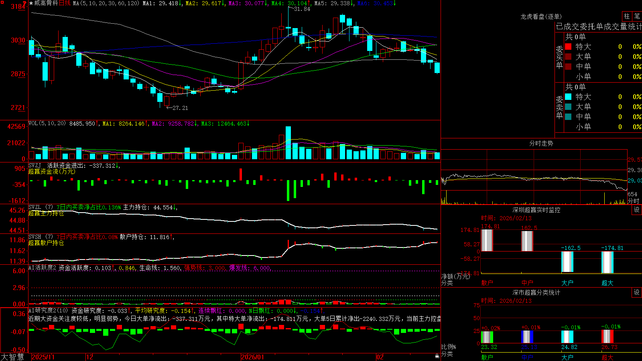Click the 2025/11 timeline marker
Viewport: 642px width, 361px height.
pos(43,357)
